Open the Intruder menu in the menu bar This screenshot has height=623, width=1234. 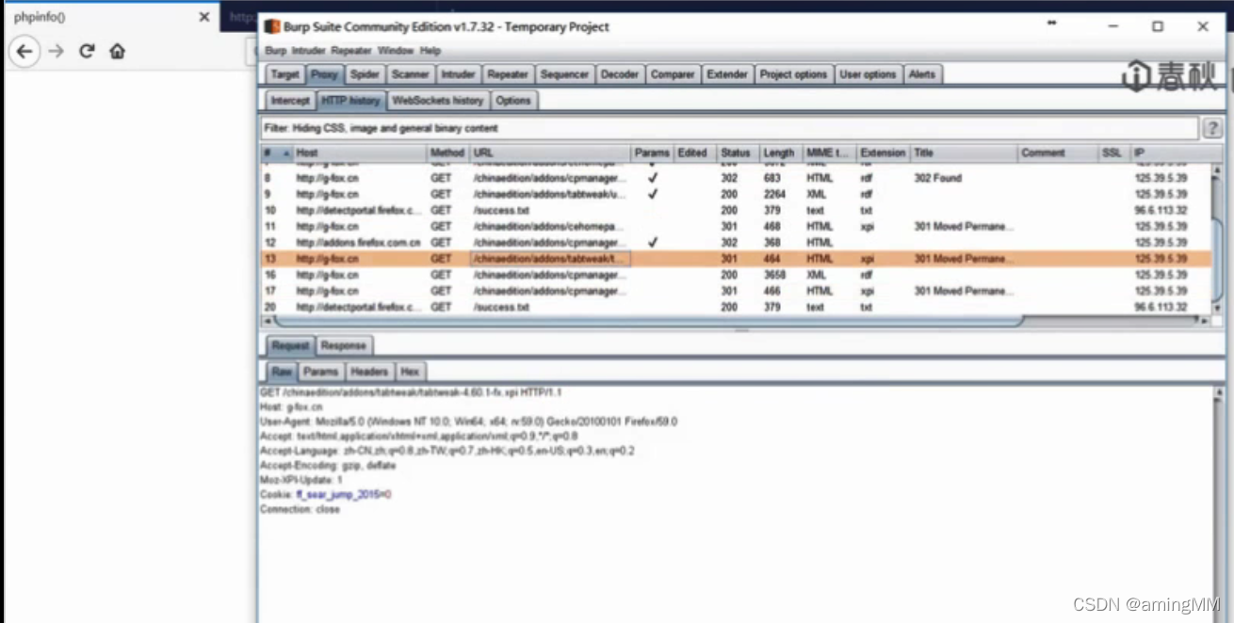click(x=307, y=51)
